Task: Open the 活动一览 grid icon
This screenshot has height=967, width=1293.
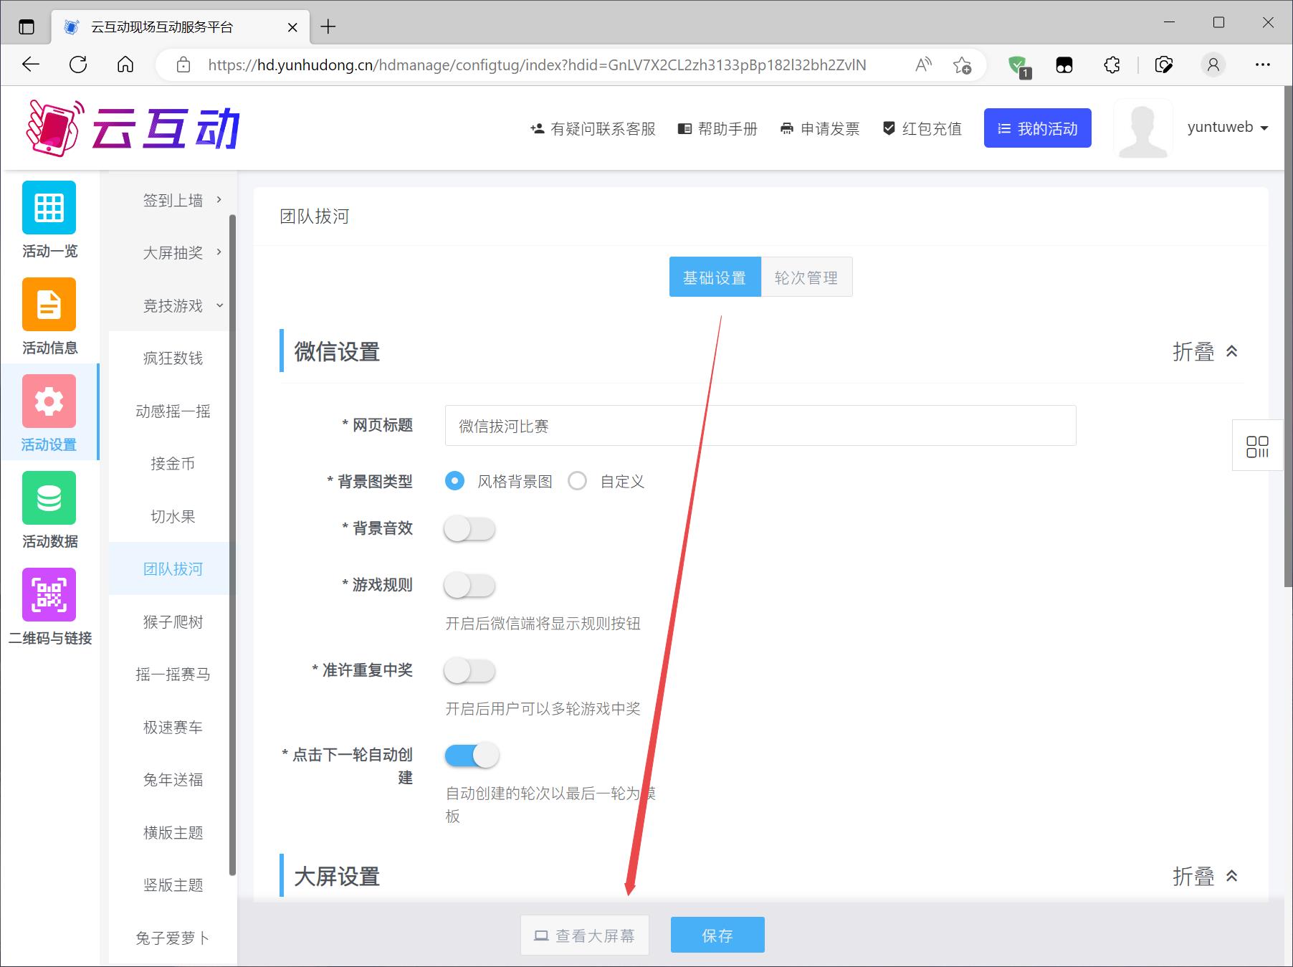Action: pyautogui.click(x=49, y=208)
